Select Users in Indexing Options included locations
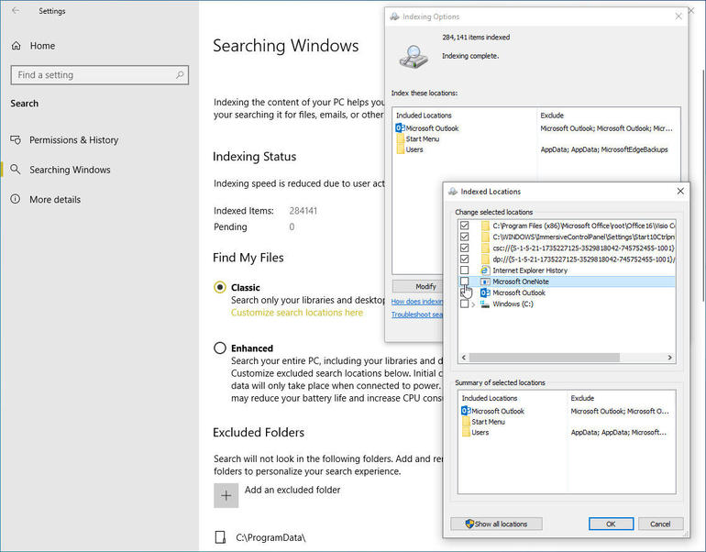The height and width of the screenshot is (552, 706). [410, 149]
